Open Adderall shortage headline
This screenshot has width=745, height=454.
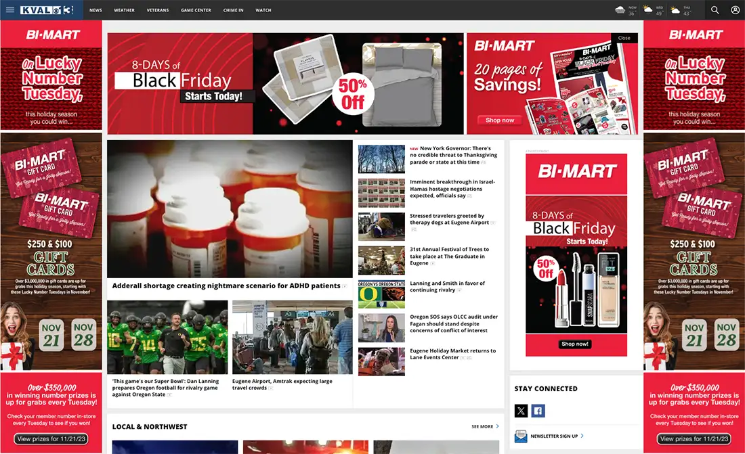(226, 286)
